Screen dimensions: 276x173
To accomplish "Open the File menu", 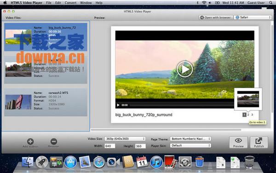I will (49, 3).
